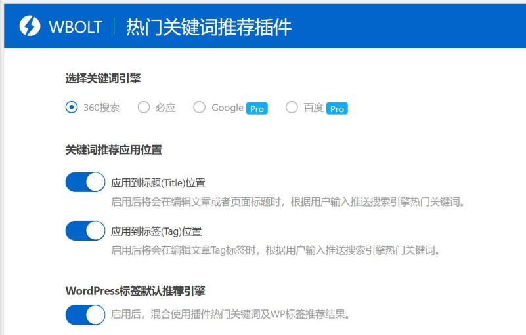The height and width of the screenshot is (335, 526).
Task: Click the Title toggle's description text
Action: [288, 201]
